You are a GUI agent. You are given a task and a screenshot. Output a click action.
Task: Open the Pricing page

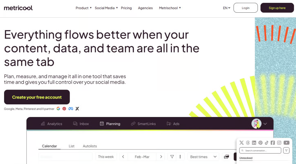coord(126,8)
